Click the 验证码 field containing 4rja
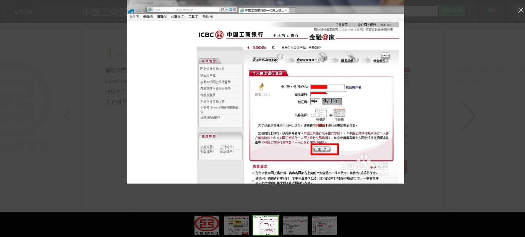525x237 pixels. click(315, 102)
